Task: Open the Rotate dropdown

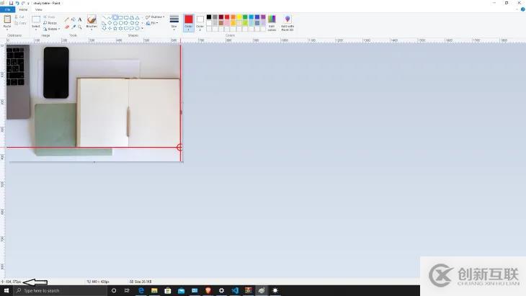Action: (x=52, y=29)
